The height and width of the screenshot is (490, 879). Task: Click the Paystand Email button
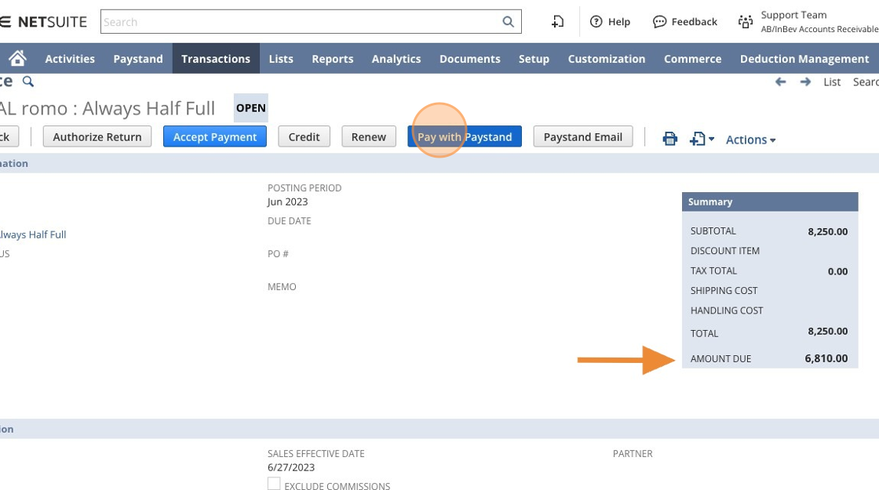click(x=583, y=136)
